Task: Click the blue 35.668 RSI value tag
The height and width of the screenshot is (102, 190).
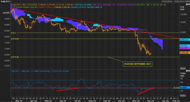Action: coord(185,88)
